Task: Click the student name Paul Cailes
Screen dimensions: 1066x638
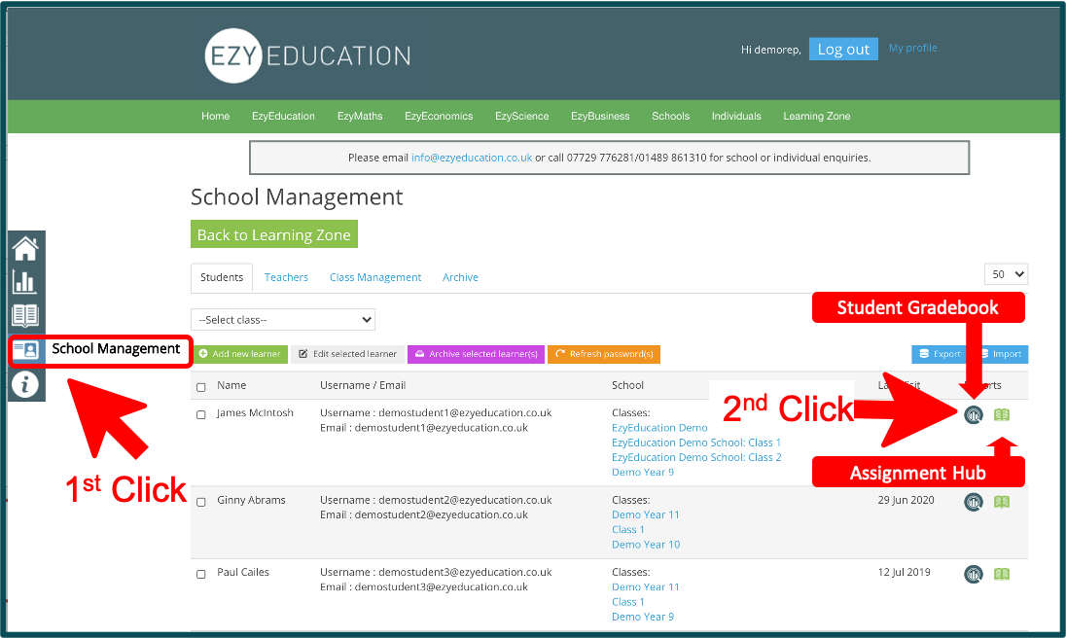Action: pos(243,572)
